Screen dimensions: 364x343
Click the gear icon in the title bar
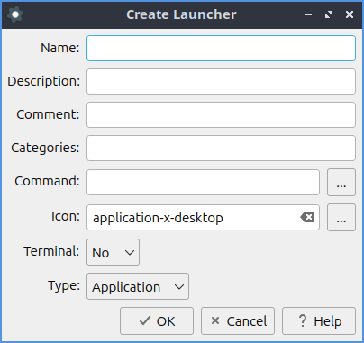tap(15, 14)
